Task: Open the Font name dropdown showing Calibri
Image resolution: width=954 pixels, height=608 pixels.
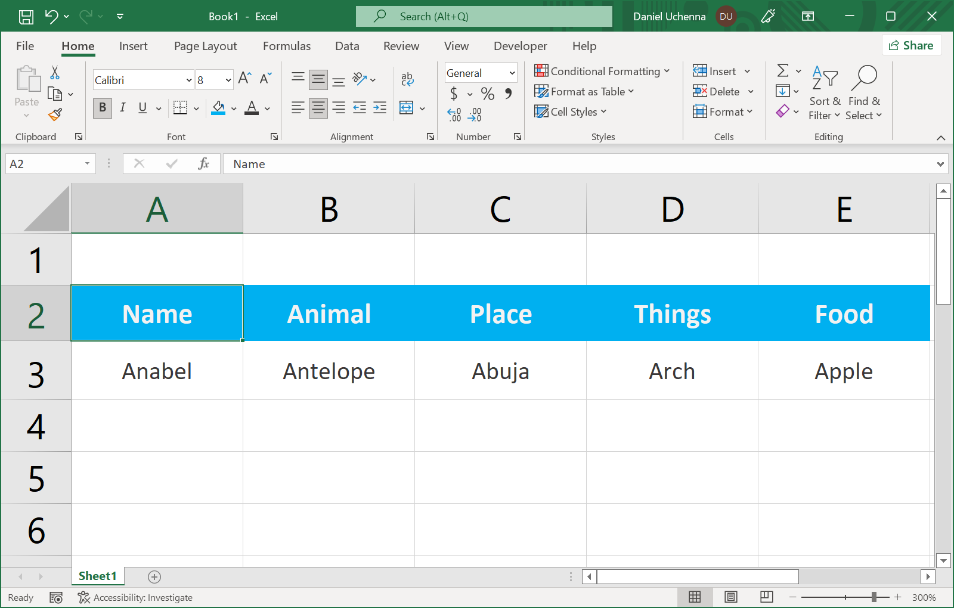Action: click(189, 80)
